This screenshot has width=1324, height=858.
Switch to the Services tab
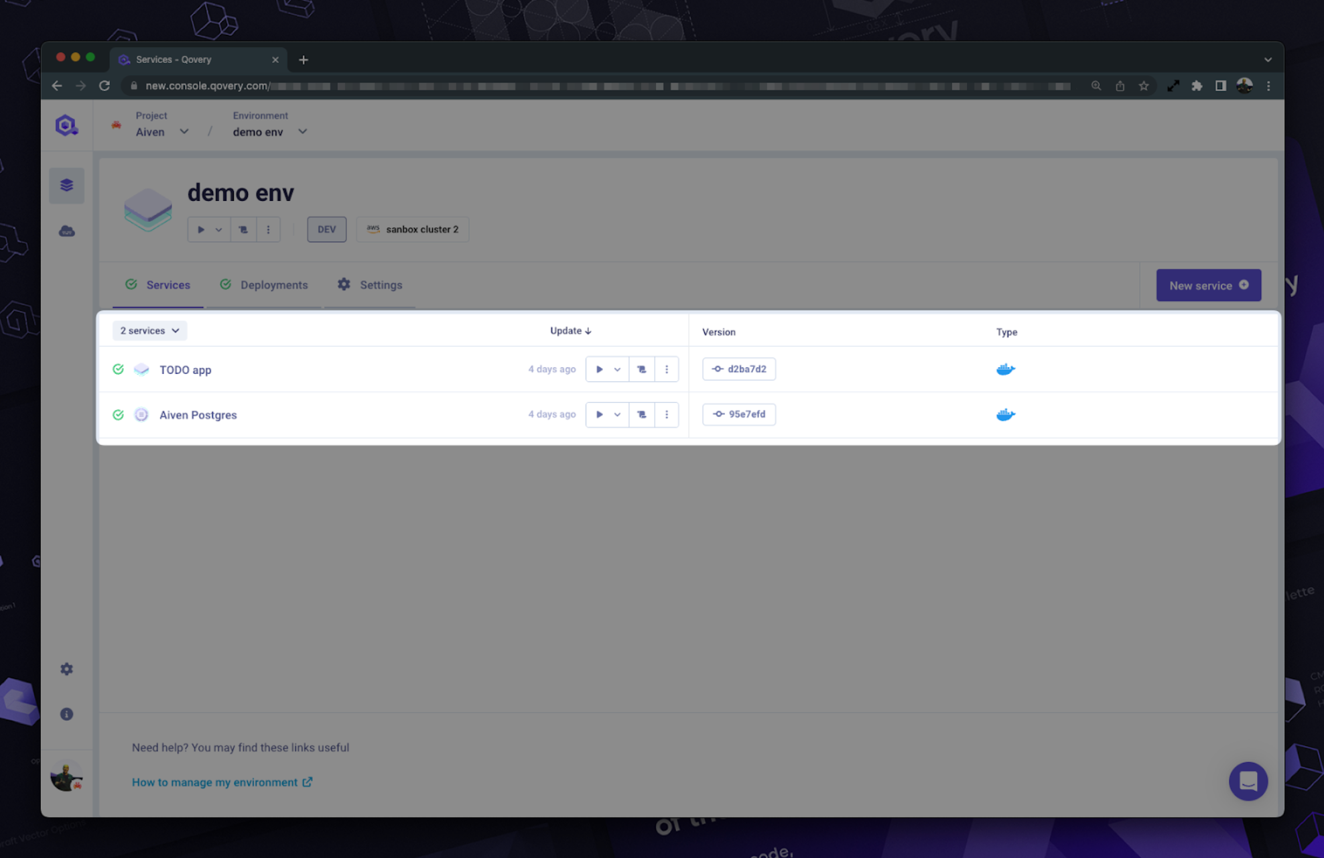pos(158,285)
